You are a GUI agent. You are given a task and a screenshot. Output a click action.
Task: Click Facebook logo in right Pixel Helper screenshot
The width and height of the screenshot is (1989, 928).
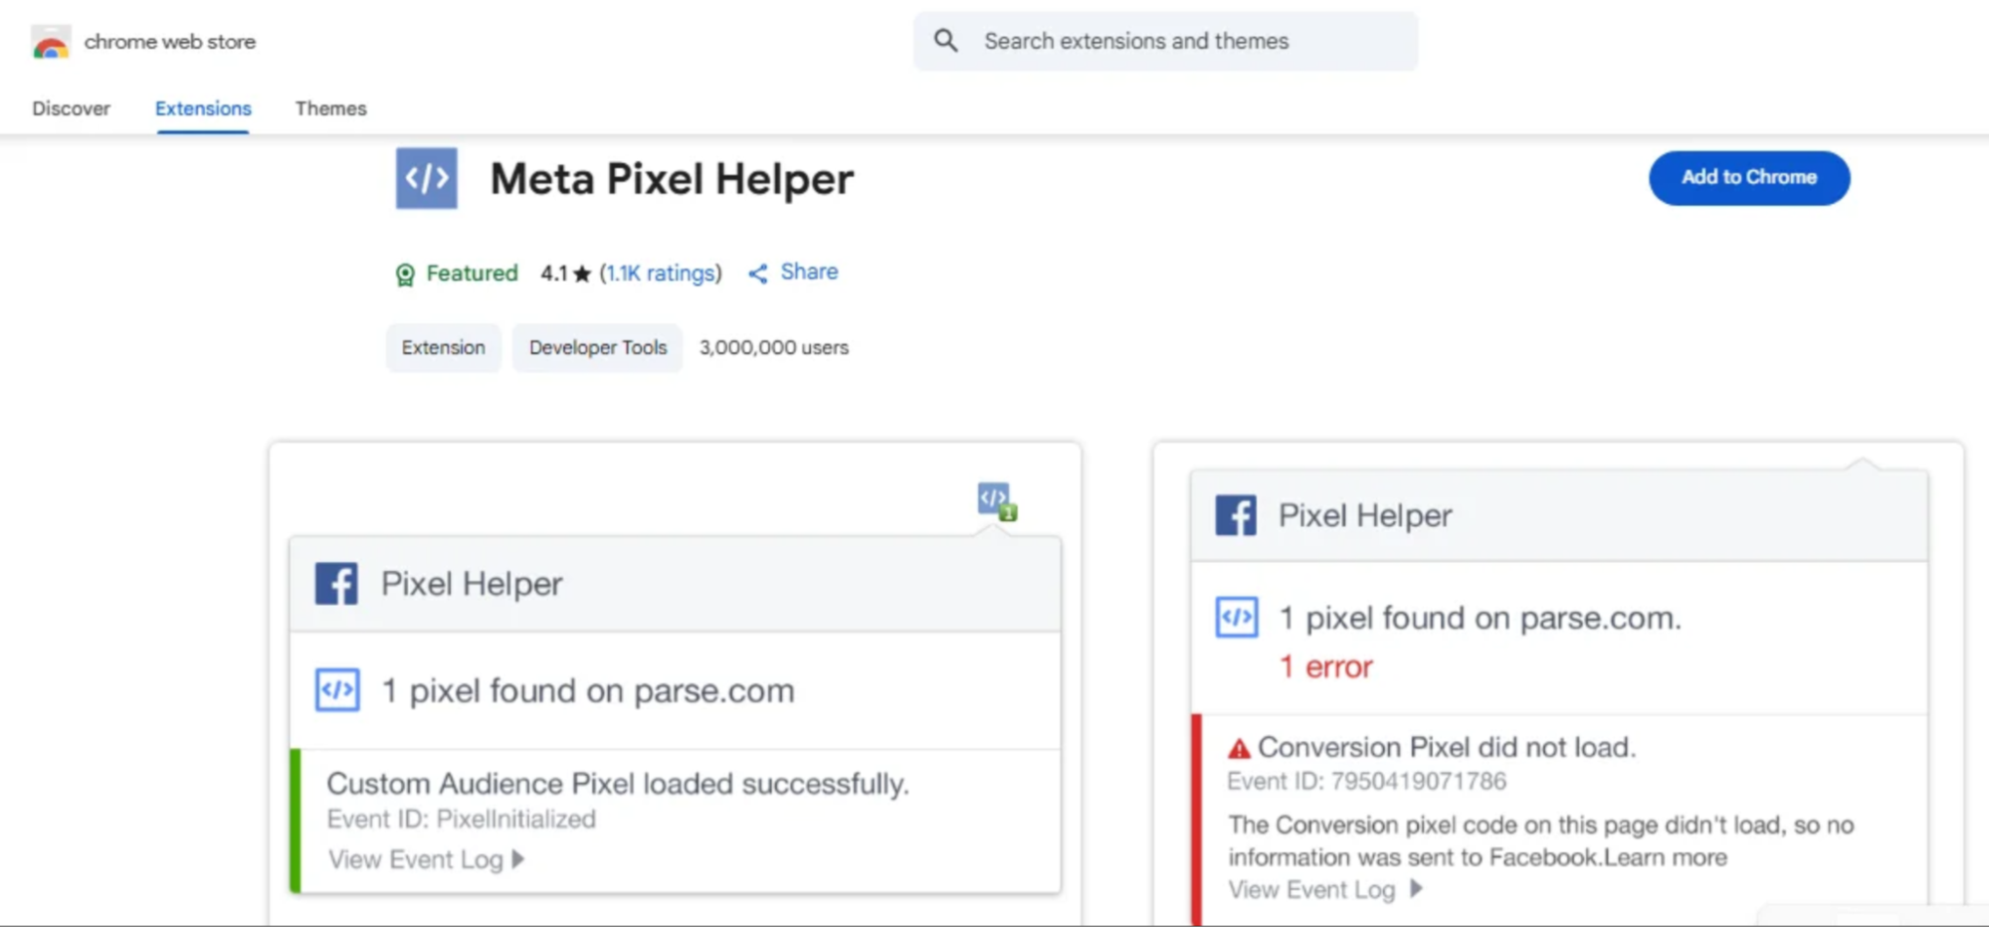coord(1236,515)
